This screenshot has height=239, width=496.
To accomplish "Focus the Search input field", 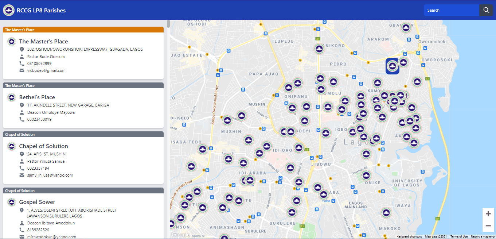I will click(452, 10).
